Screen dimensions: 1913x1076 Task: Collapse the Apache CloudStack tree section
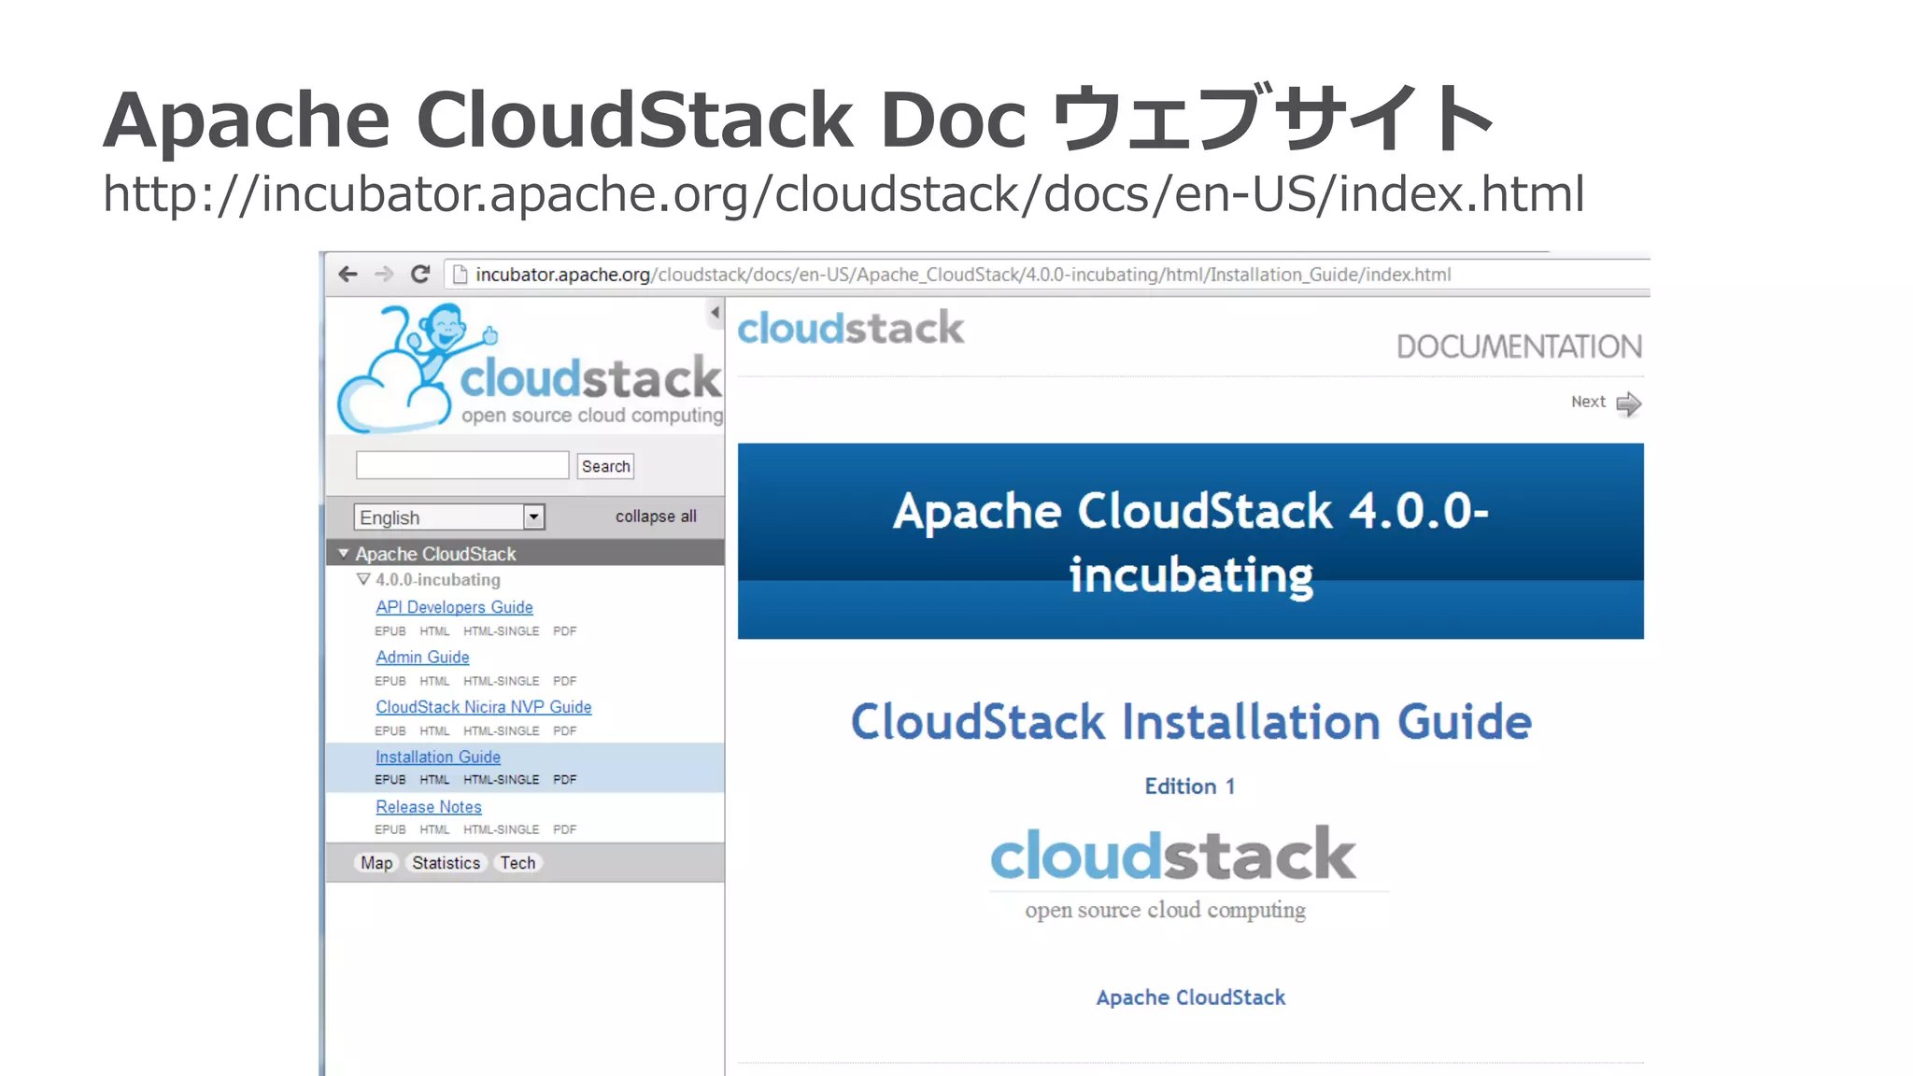(344, 553)
